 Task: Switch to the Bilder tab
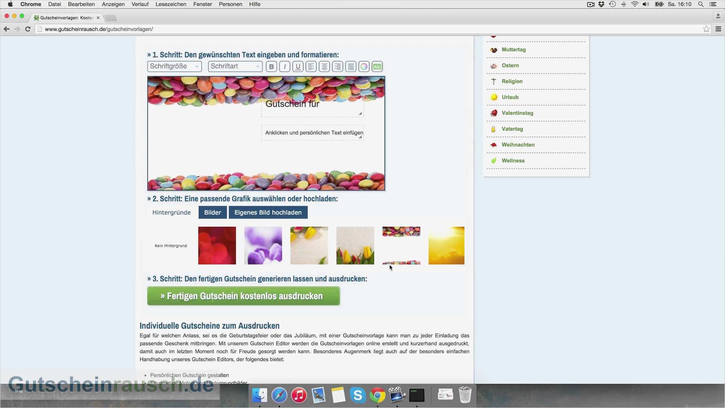click(x=212, y=212)
